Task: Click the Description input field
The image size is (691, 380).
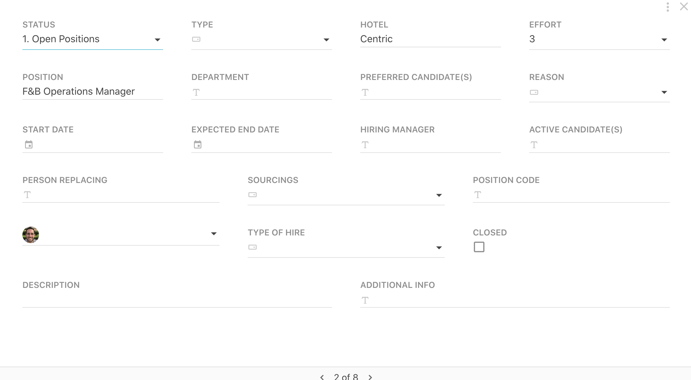Action: click(177, 300)
